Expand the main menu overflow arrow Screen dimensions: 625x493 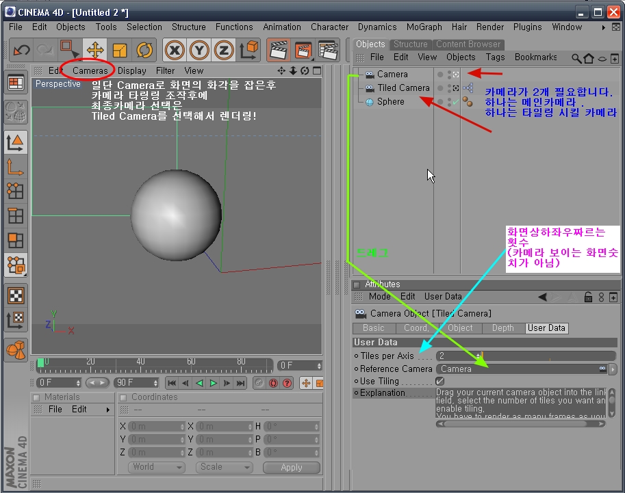coord(604,27)
